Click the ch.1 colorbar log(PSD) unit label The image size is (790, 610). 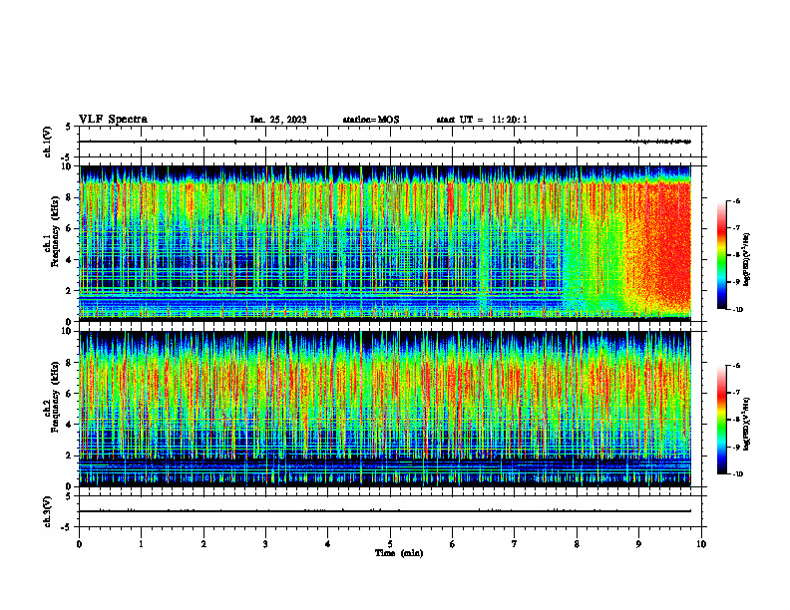click(747, 259)
